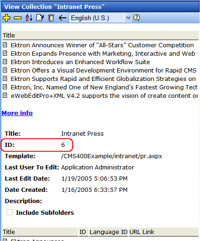This screenshot has width=200, height=241.
Task: Click document icon beside eWebEditPro+XML item
Action: [x=5, y=95]
